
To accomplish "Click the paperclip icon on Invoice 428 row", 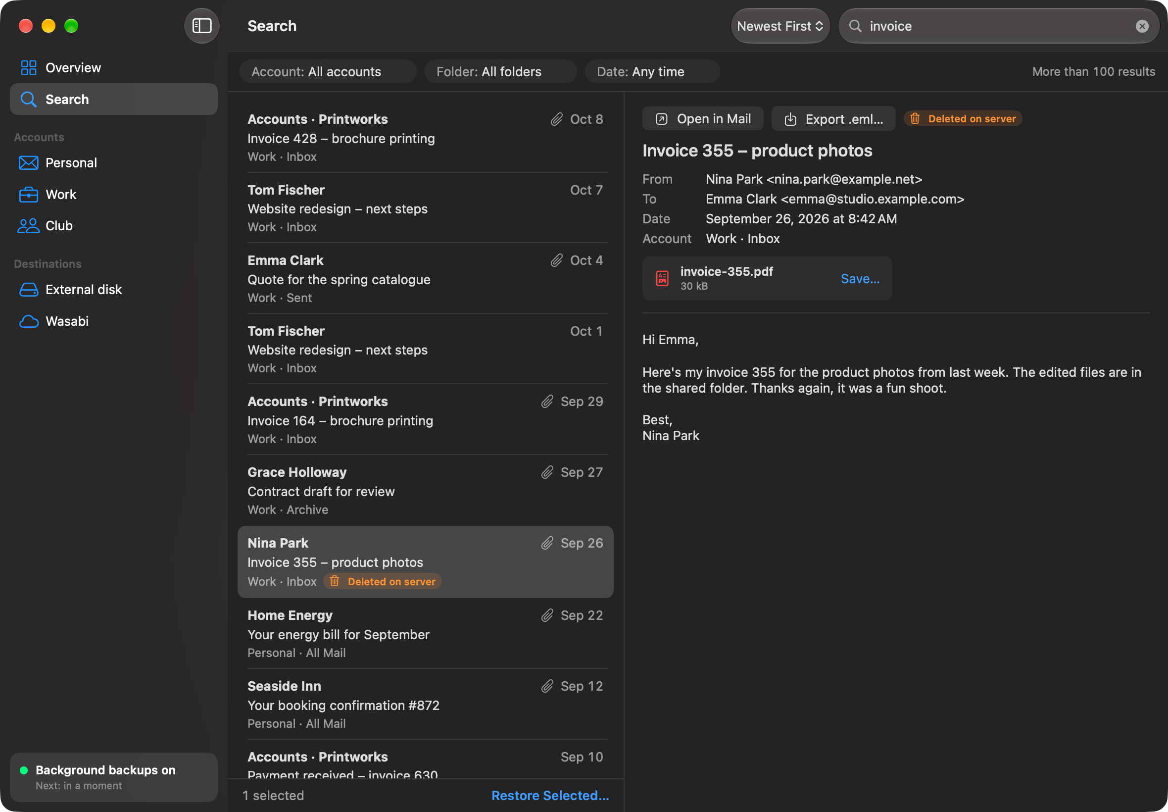I will pyautogui.click(x=557, y=119).
